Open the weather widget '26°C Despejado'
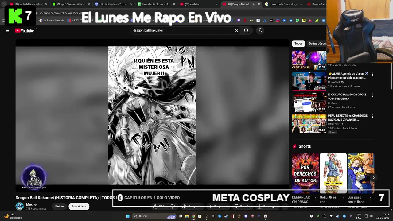This screenshot has width=393, height=221. click(13, 216)
